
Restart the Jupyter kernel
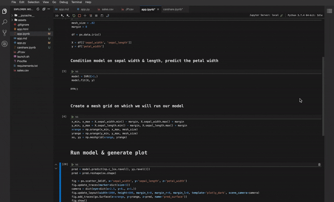pos(74,15)
